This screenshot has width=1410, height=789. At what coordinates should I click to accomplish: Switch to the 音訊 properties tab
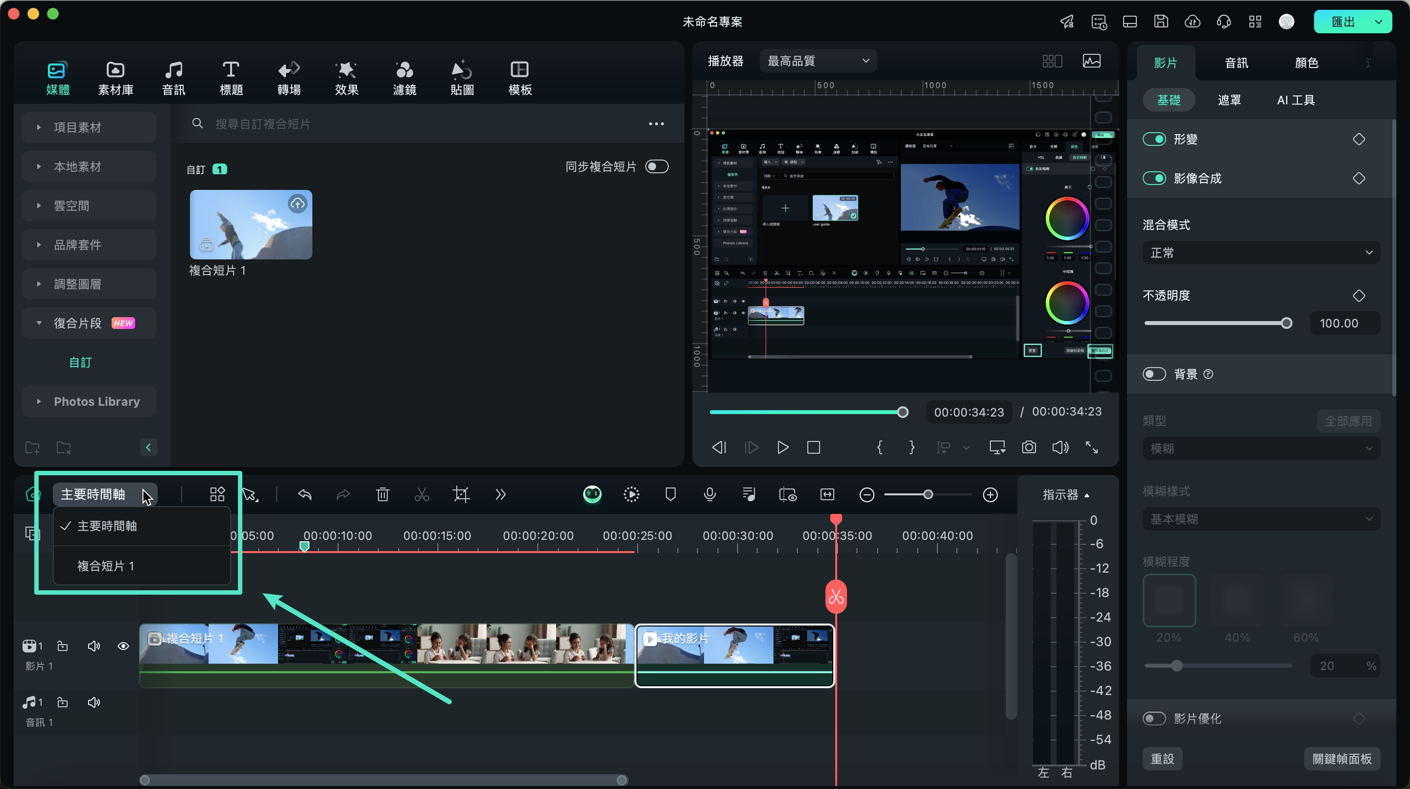point(1236,63)
